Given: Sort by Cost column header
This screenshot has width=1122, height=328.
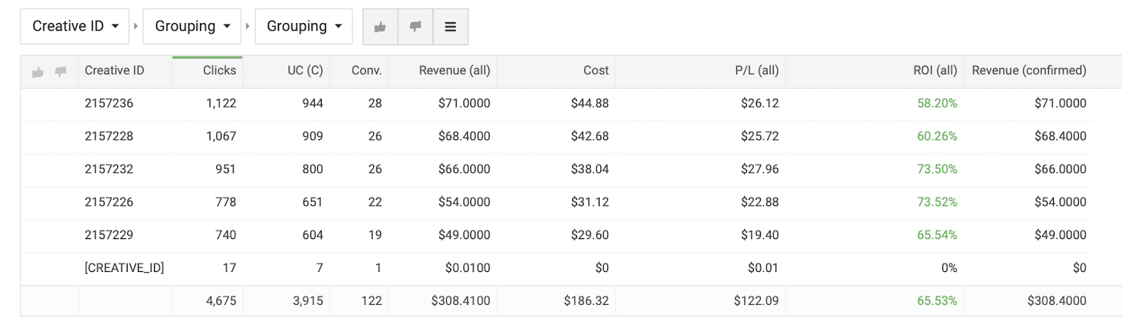Looking at the screenshot, I should (x=596, y=71).
